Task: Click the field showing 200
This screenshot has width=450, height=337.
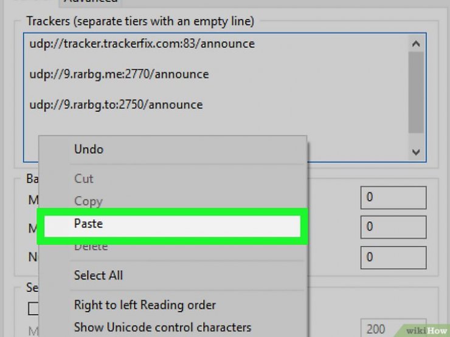Action: [x=393, y=328]
